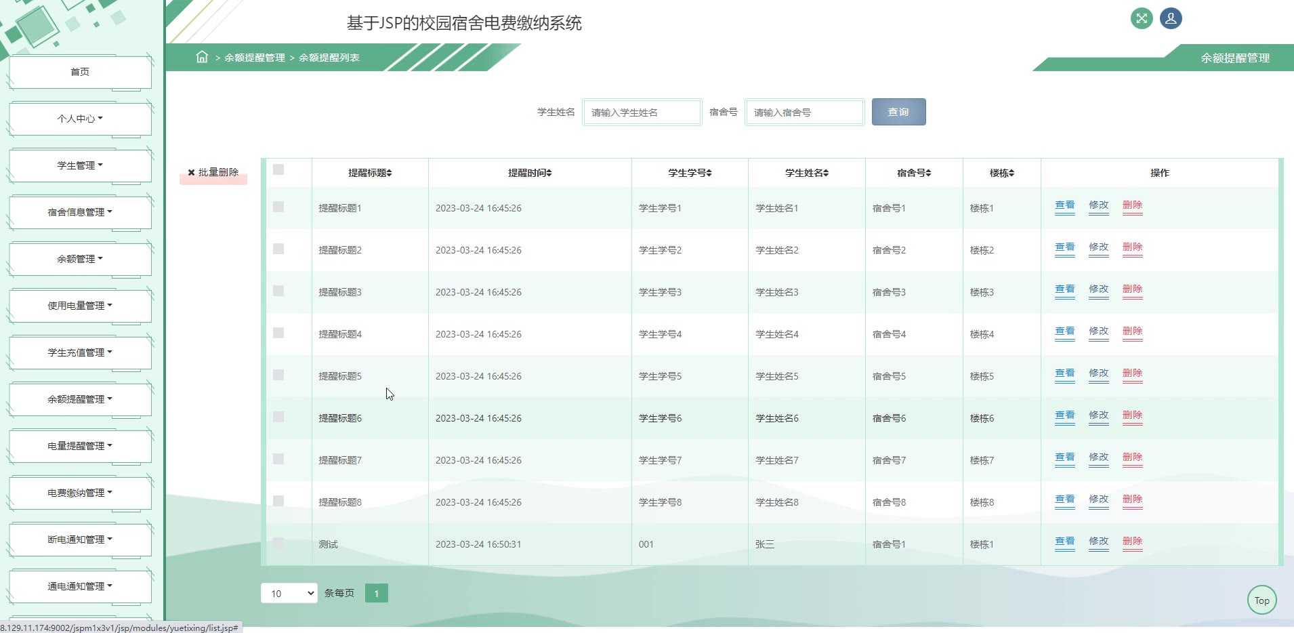Sort by 宿舍号 column arrows
Screen dimensions: 1294x633
click(x=929, y=173)
